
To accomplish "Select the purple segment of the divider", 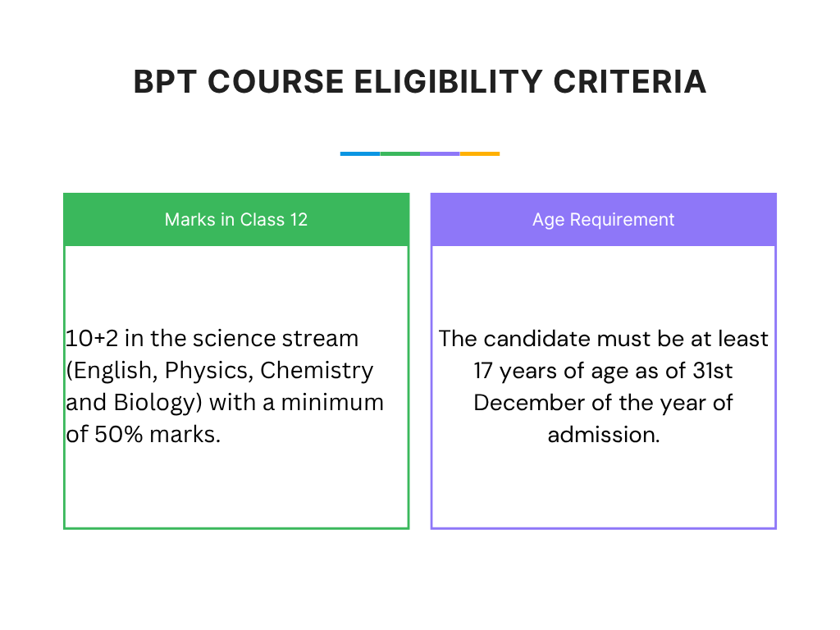I will pyautogui.click(x=440, y=153).
